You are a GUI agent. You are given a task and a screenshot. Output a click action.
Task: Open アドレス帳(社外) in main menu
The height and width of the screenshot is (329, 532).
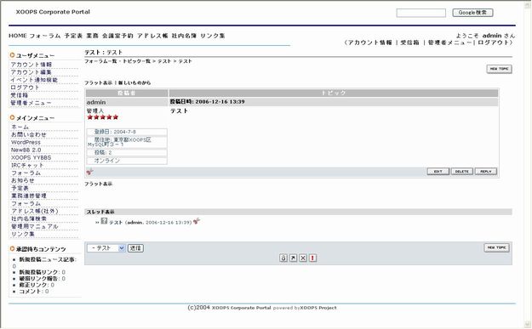click(x=35, y=211)
